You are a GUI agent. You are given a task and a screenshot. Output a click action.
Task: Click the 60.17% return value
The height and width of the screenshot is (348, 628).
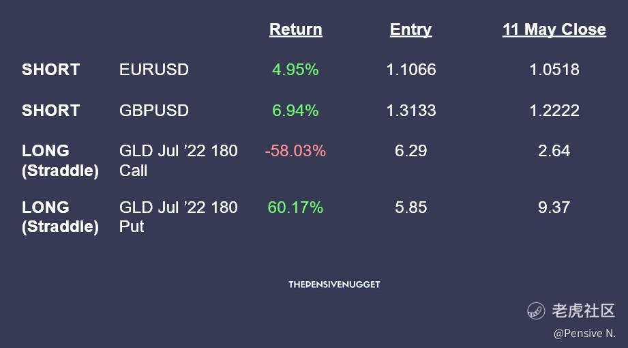point(295,207)
